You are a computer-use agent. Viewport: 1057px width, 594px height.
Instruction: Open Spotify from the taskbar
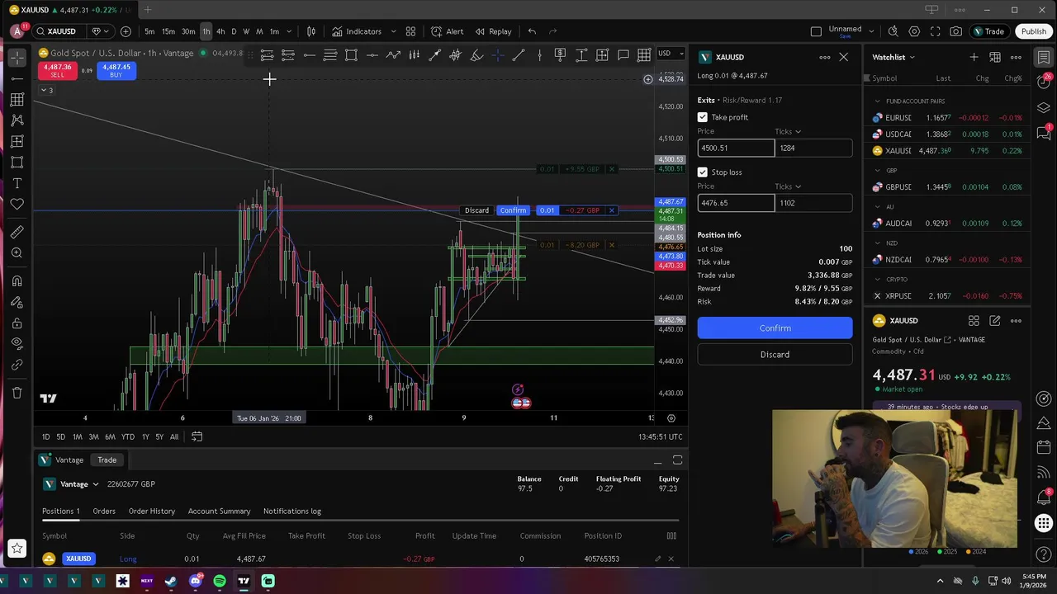(220, 582)
